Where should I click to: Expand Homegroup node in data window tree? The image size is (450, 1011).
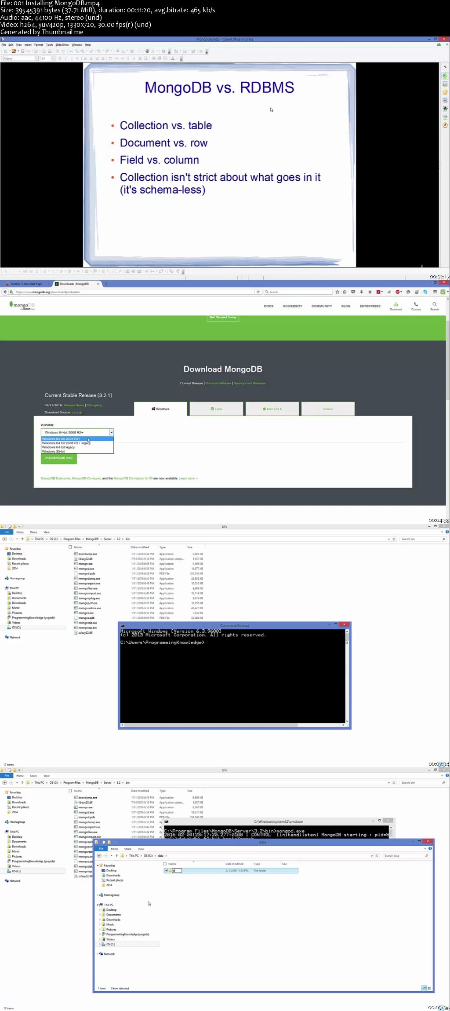(98, 895)
